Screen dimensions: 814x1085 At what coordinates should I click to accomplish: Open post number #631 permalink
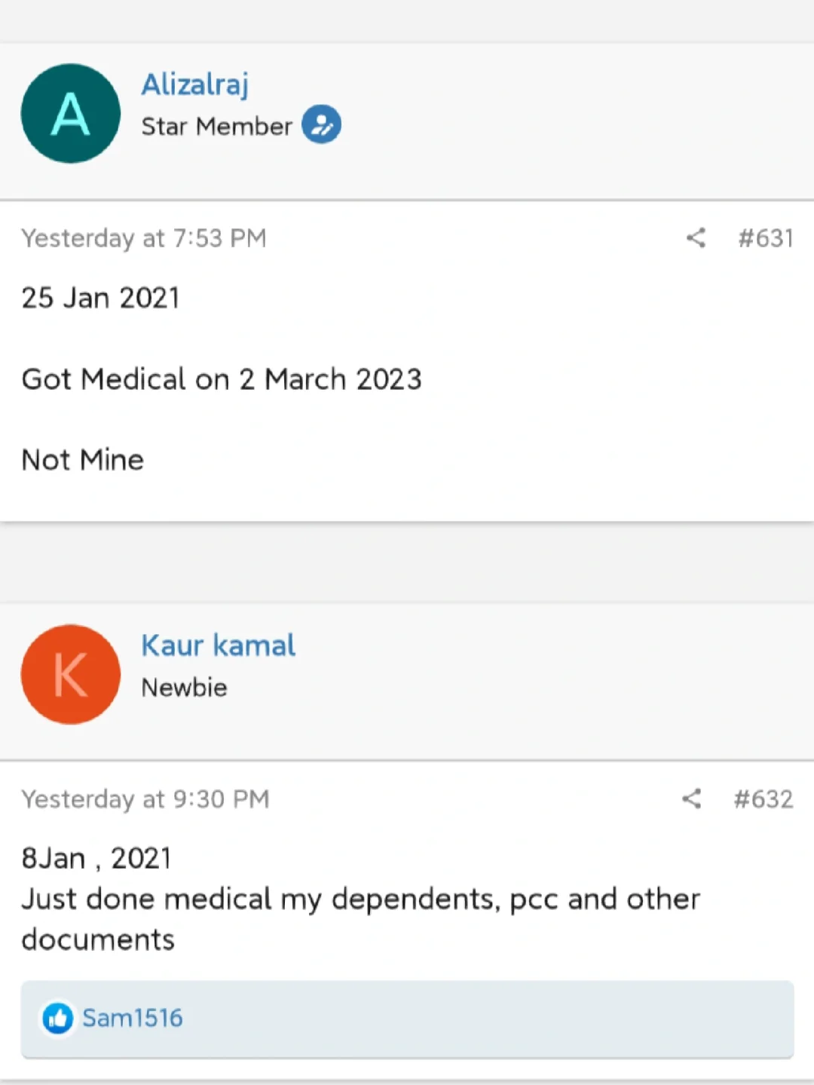pyautogui.click(x=765, y=238)
